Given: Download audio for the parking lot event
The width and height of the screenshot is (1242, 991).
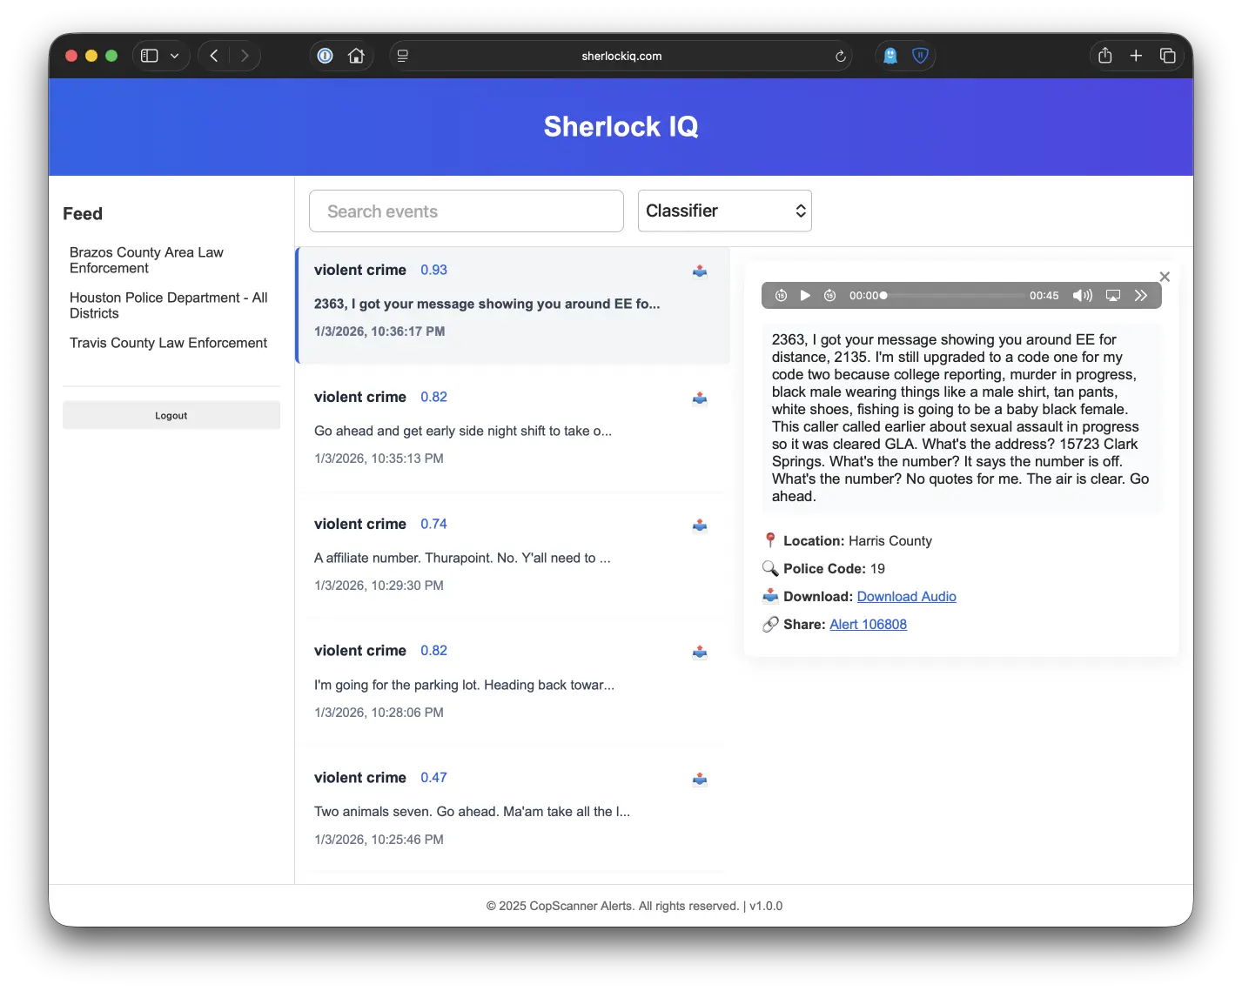Looking at the screenshot, I should coord(700,653).
